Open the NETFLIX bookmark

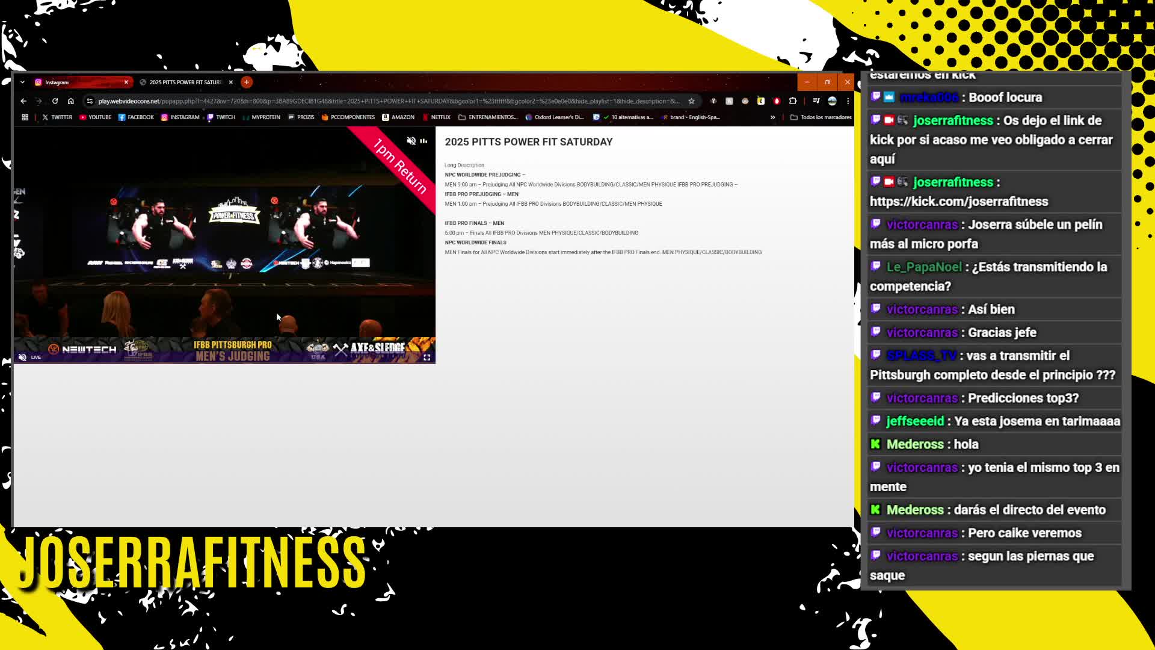point(436,117)
